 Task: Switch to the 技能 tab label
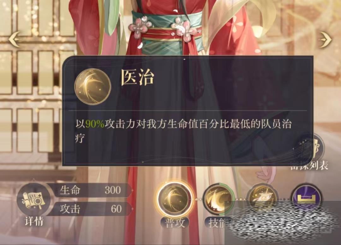(216, 223)
